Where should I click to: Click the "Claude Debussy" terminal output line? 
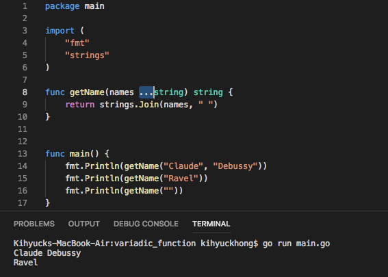coord(47,253)
